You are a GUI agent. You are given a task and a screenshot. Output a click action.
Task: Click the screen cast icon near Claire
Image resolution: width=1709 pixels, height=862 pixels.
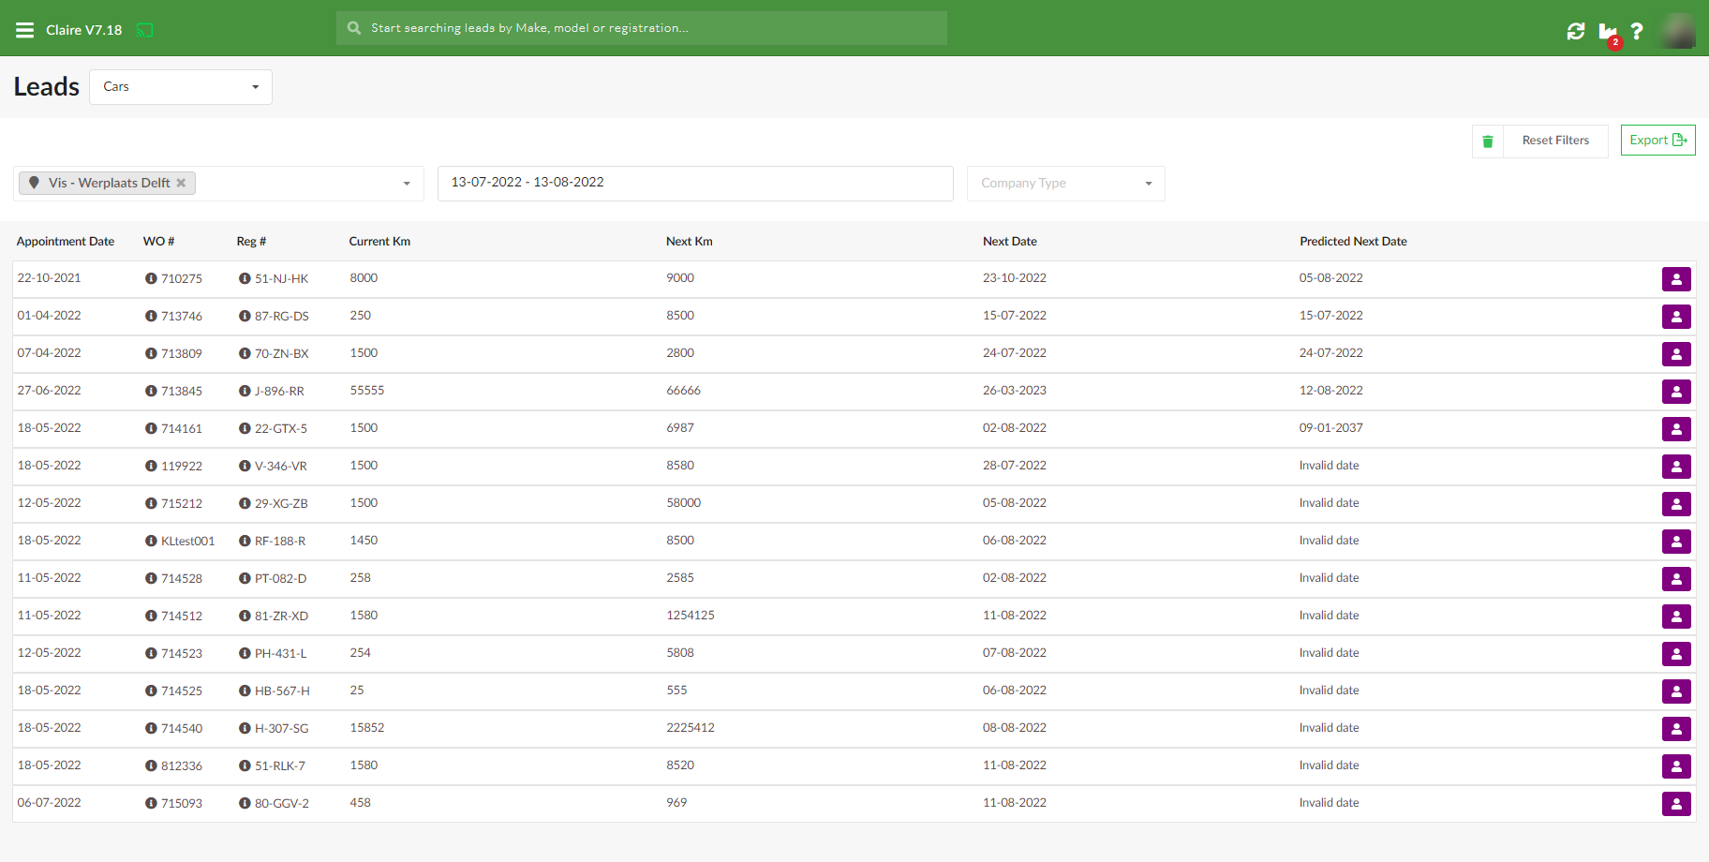tap(144, 30)
